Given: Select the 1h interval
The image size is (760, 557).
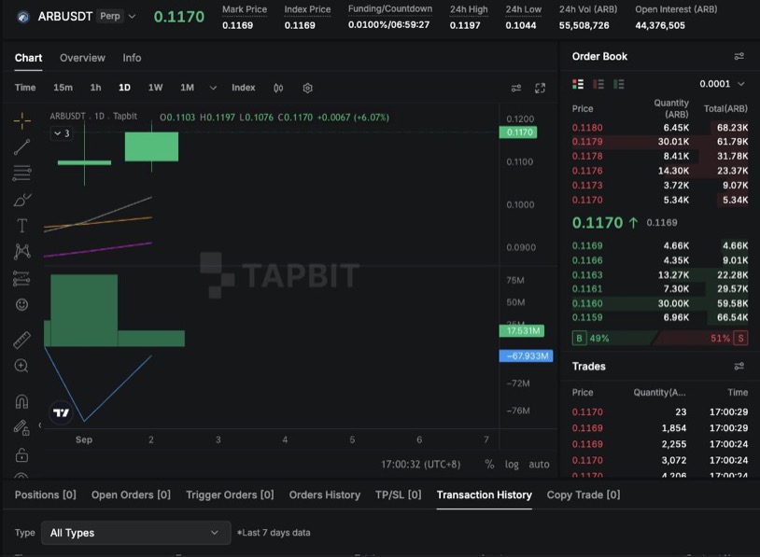Looking at the screenshot, I should coord(95,88).
